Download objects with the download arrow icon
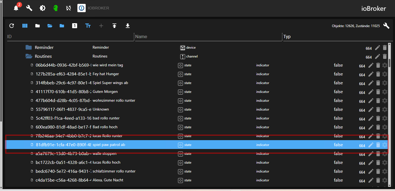Viewport: 395px width, 191px height. [127, 26]
